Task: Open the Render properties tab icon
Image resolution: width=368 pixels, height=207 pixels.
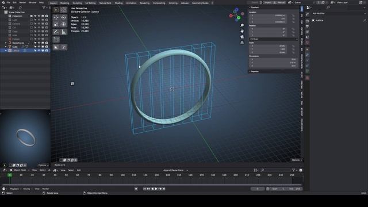Action: [x=307, y=21]
